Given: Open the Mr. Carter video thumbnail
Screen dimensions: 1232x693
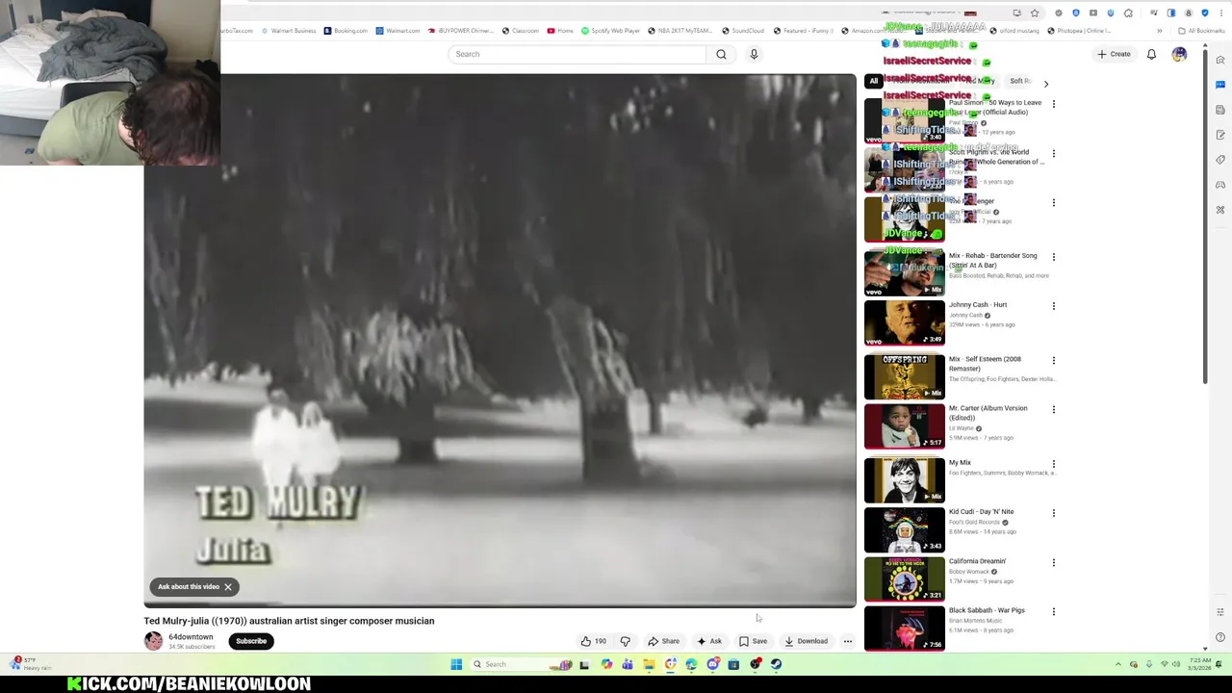Looking at the screenshot, I should (x=905, y=425).
